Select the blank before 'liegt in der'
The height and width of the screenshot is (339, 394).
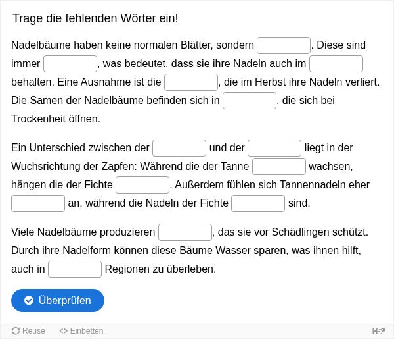274,148
